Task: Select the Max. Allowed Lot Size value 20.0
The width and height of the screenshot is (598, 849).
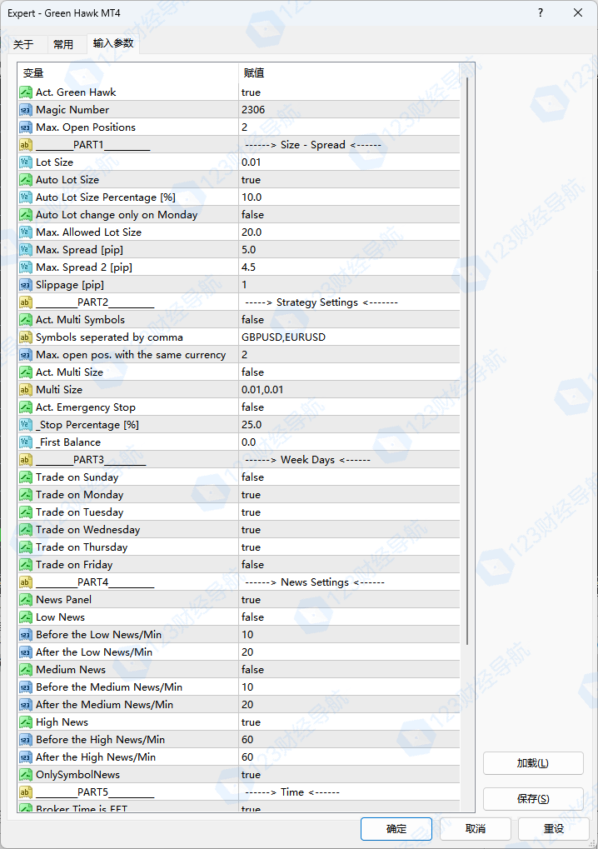Action: (252, 232)
